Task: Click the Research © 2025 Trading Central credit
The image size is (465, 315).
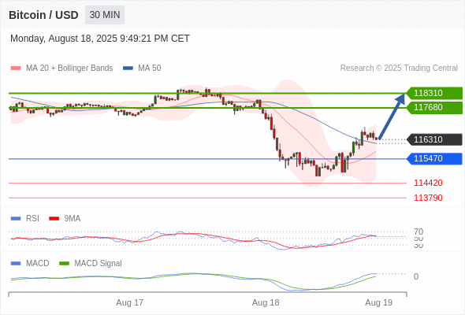Action: (x=399, y=69)
